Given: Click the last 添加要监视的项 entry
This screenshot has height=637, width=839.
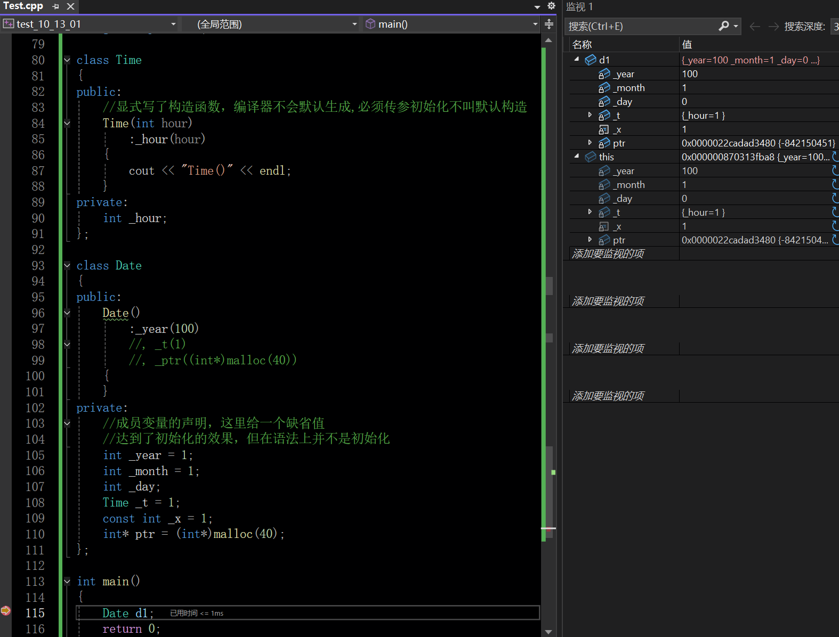Looking at the screenshot, I should coord(608,396).
